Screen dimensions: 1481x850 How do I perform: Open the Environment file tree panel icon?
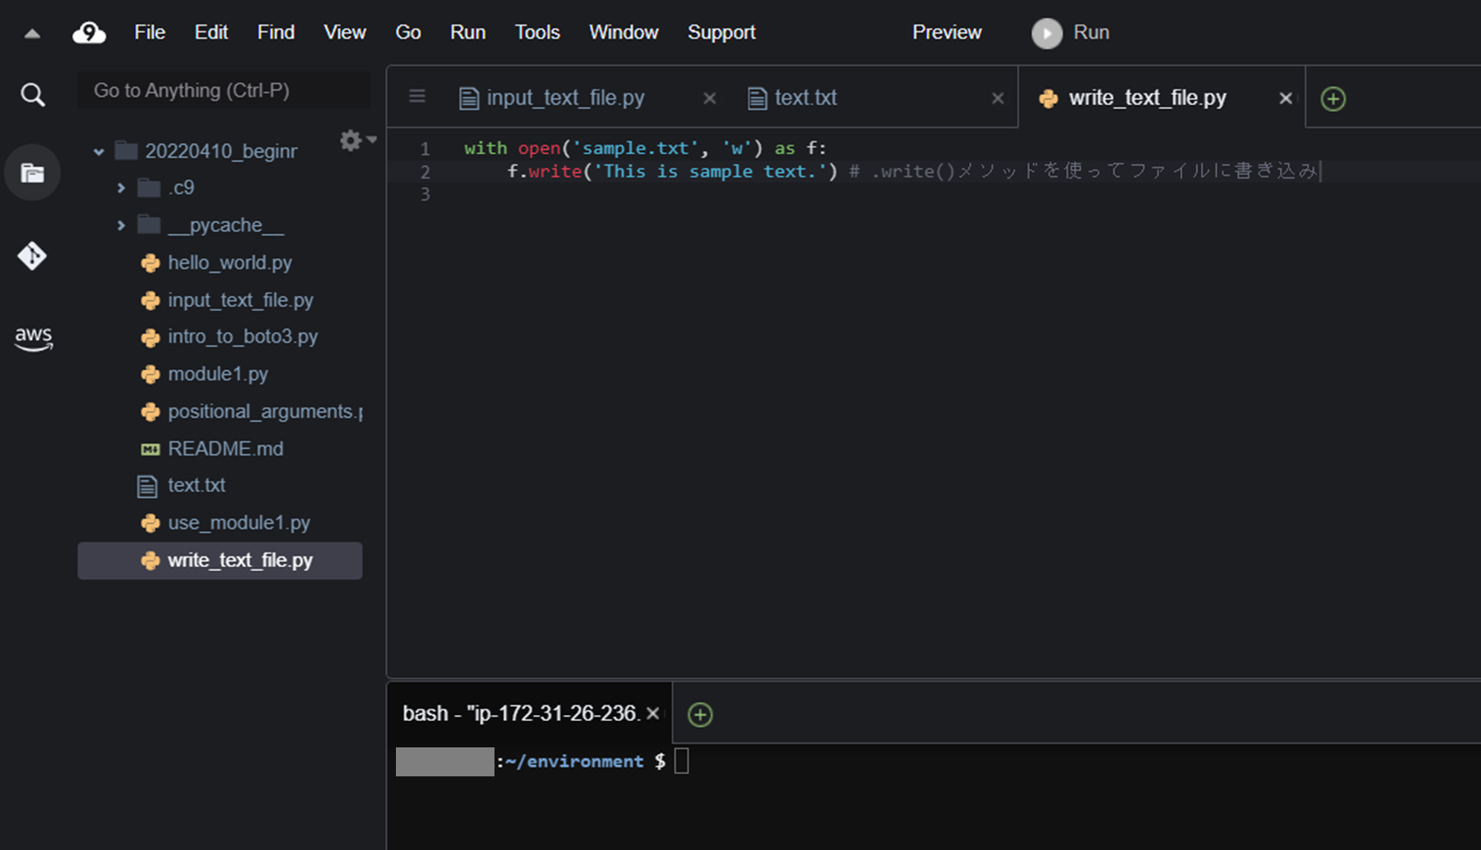click(32, 173)
